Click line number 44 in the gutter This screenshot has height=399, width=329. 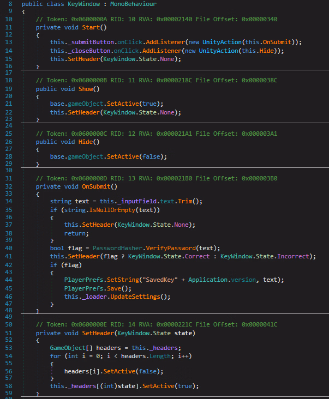(x=9, y=280)
